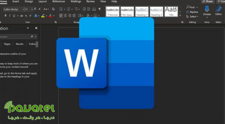Show the Results tab in Navigation

point(20,44)
